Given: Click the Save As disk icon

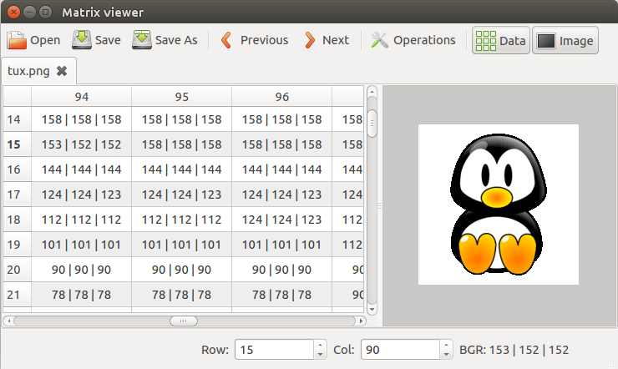Looking at the screenshot, I should (x=142, y=40).
